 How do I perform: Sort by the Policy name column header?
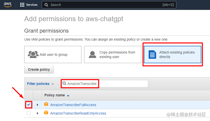[55, 95]
